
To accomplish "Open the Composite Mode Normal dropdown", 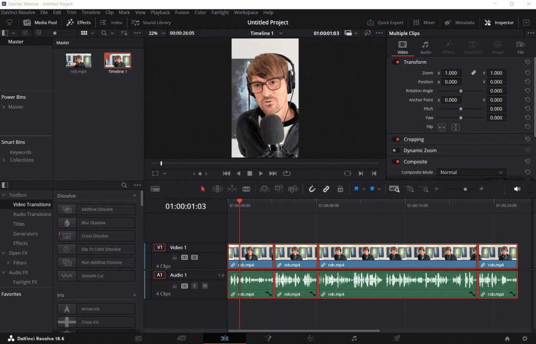I will click(471, 173).
